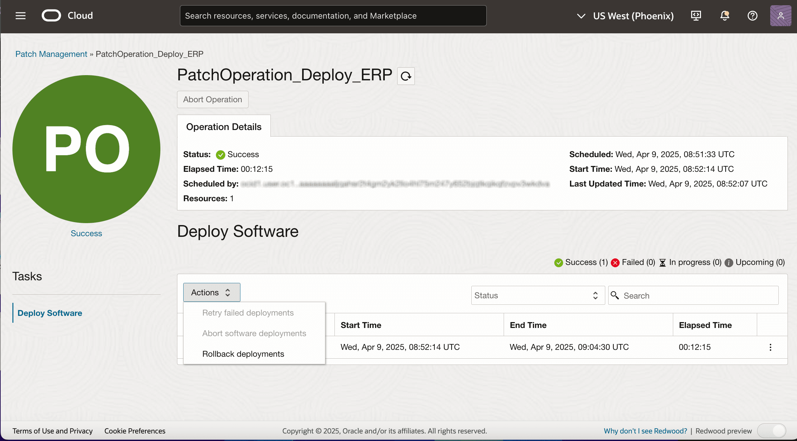The image size is (797, 441).
Task: Open the Patch Management breadcrumb link
Action: pos(51,54)
